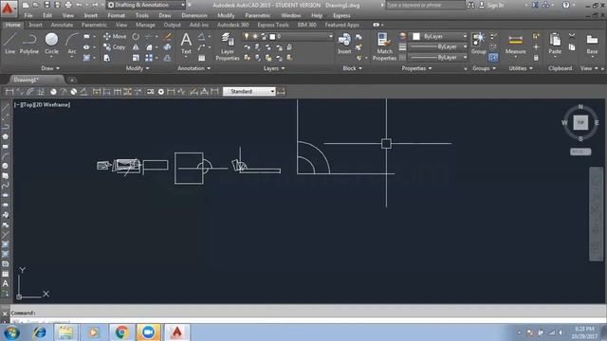The image size is (607, 341).
Task: Switch to the Express Tools ribbon tab
Action: (x=273, y=25)
